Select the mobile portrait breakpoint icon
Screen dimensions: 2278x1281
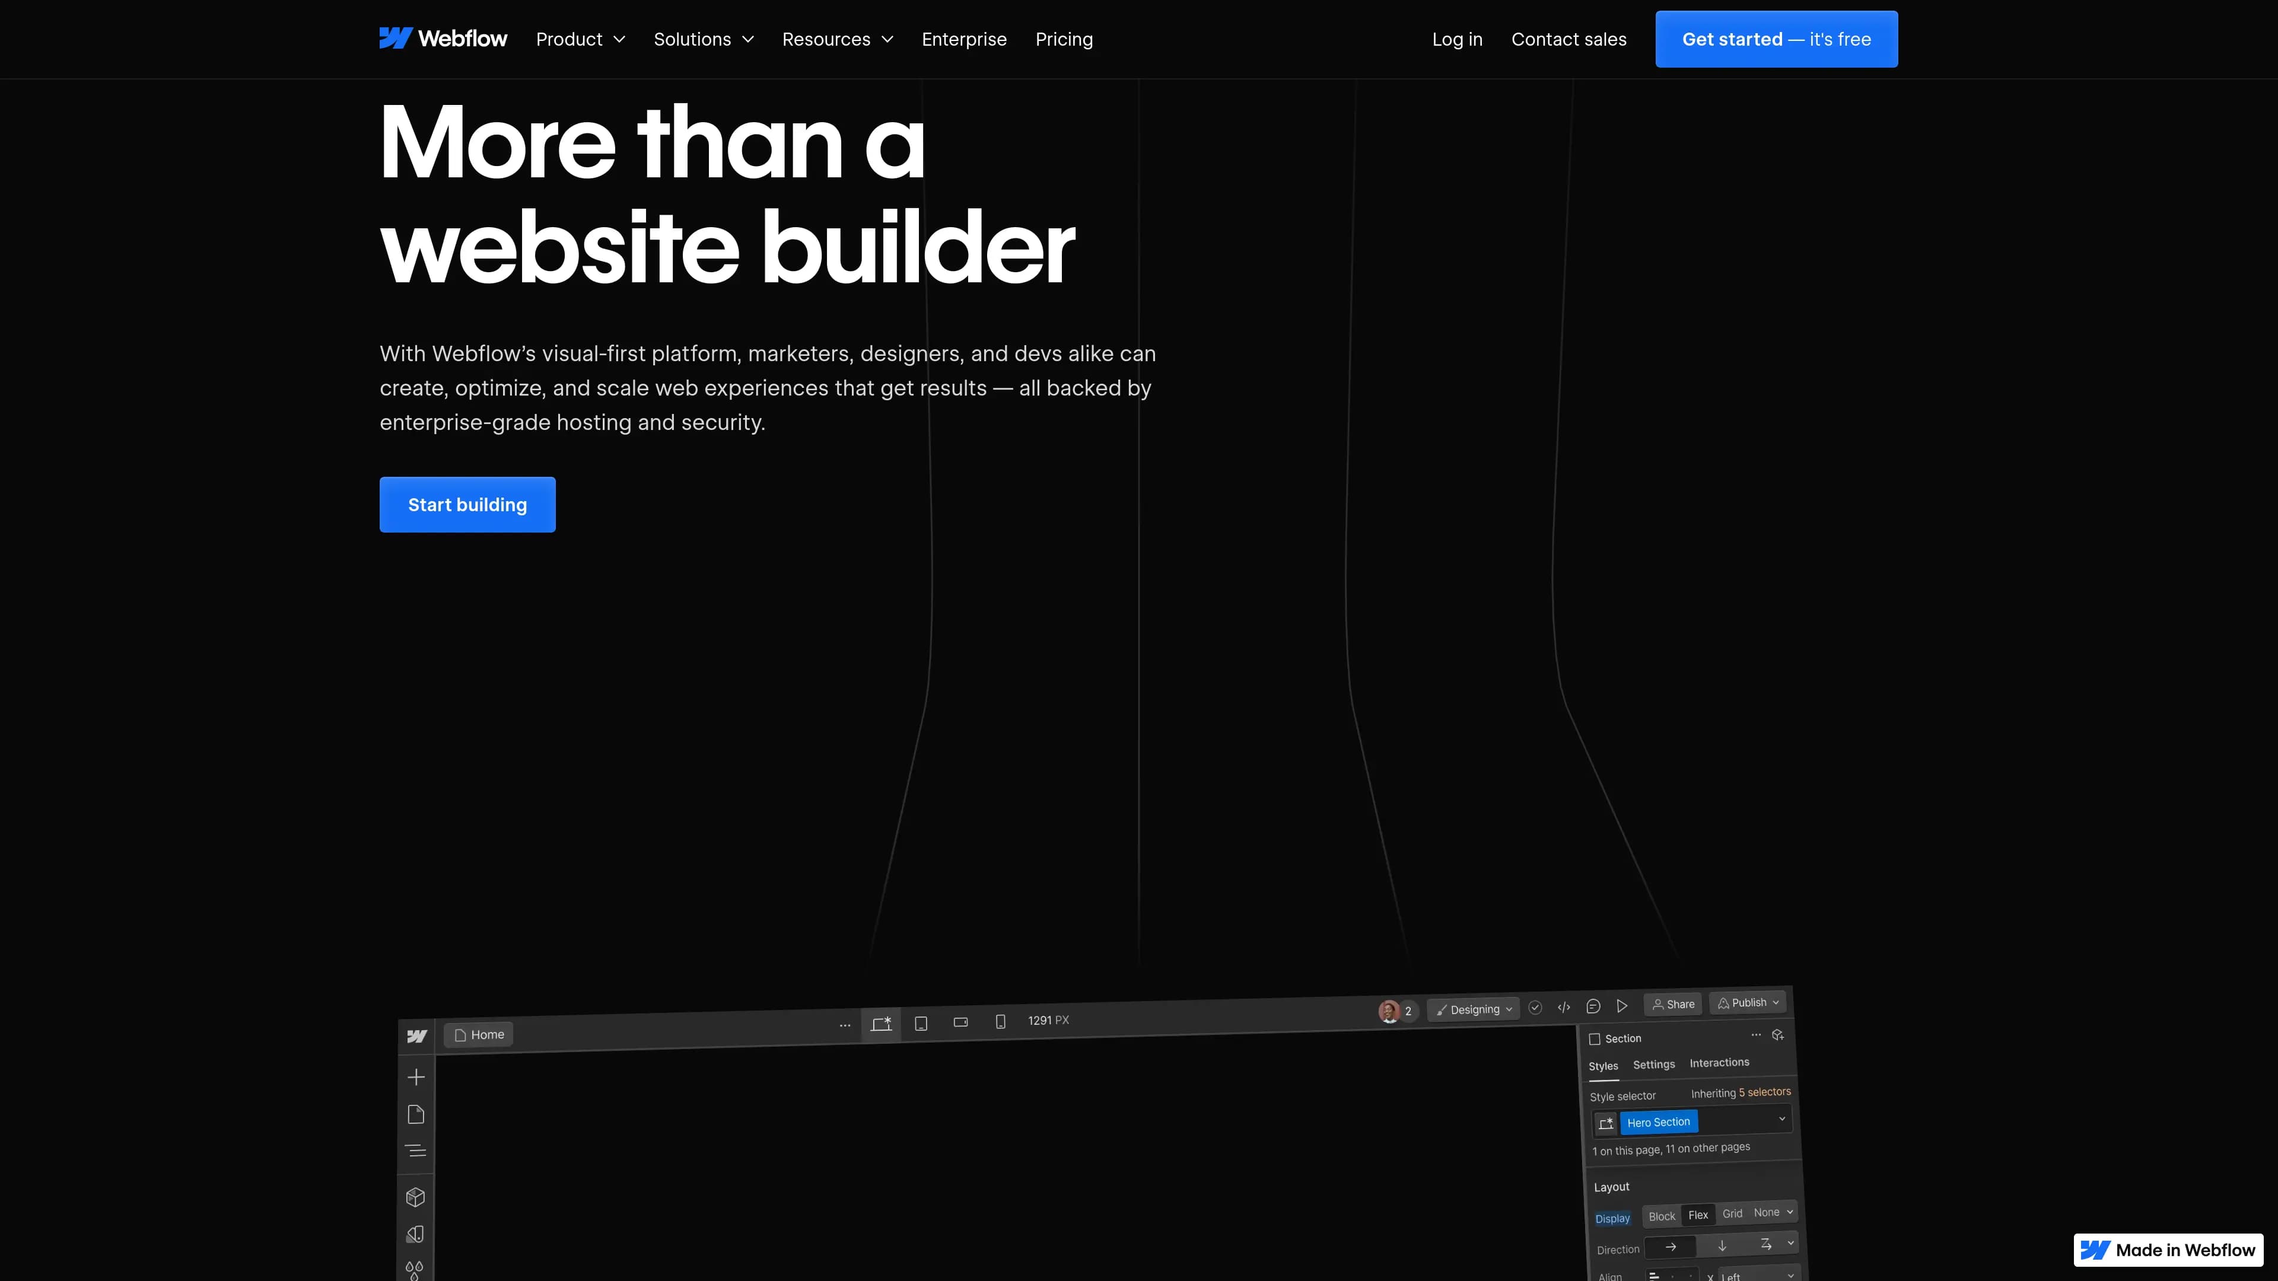tap(1000, 1021)
